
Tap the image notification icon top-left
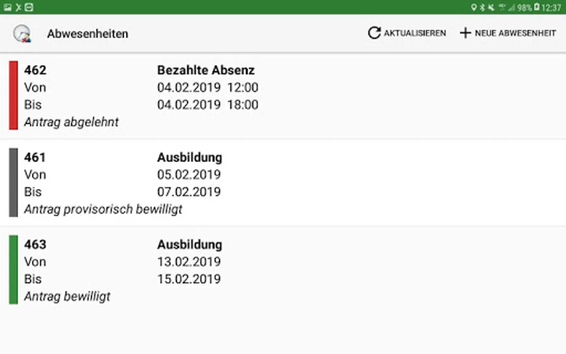7,7
